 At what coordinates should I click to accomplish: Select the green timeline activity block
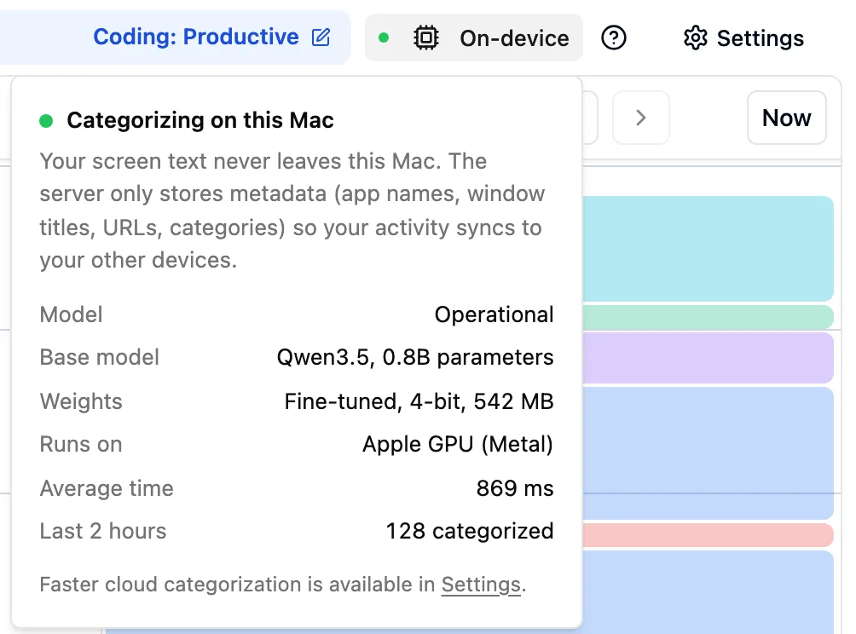(708, 317)
